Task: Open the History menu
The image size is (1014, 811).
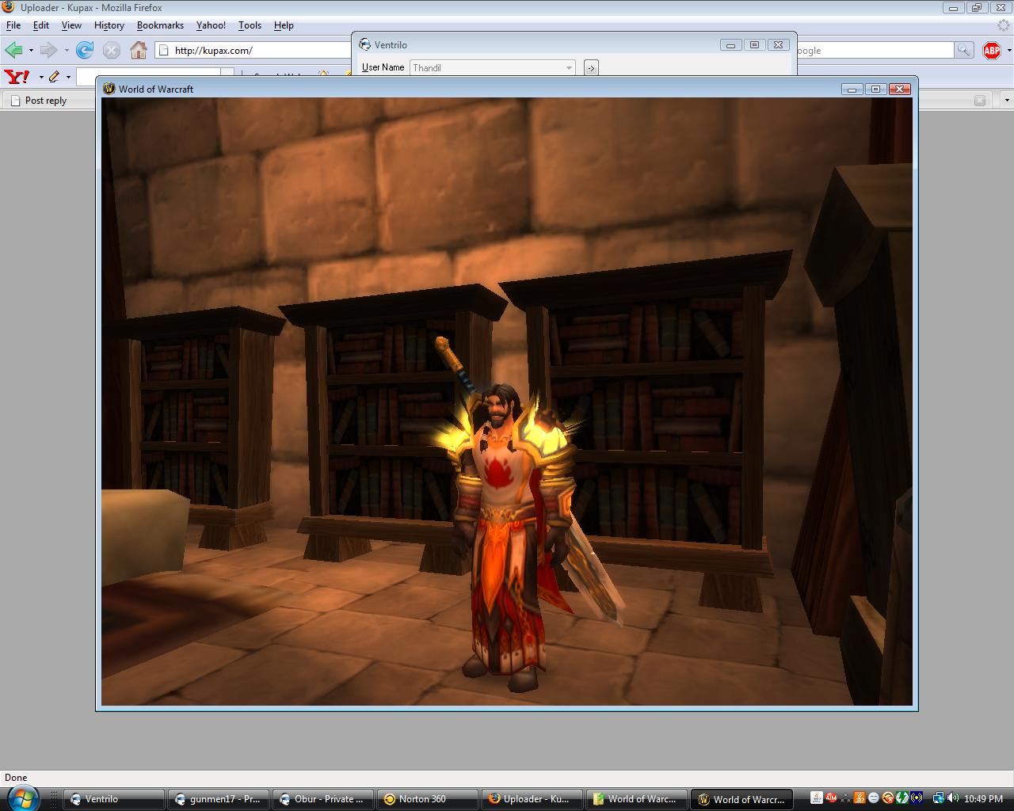Action: click(109, 25)
